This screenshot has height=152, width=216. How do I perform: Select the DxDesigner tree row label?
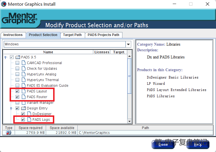[x=42, y=114]
